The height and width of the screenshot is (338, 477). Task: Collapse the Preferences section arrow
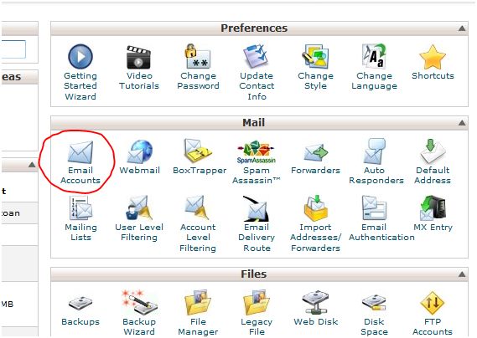click(461, 28)
